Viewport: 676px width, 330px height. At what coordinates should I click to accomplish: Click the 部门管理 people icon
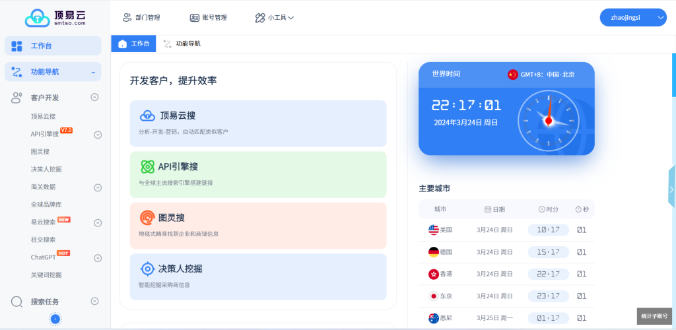pos(127,18)
